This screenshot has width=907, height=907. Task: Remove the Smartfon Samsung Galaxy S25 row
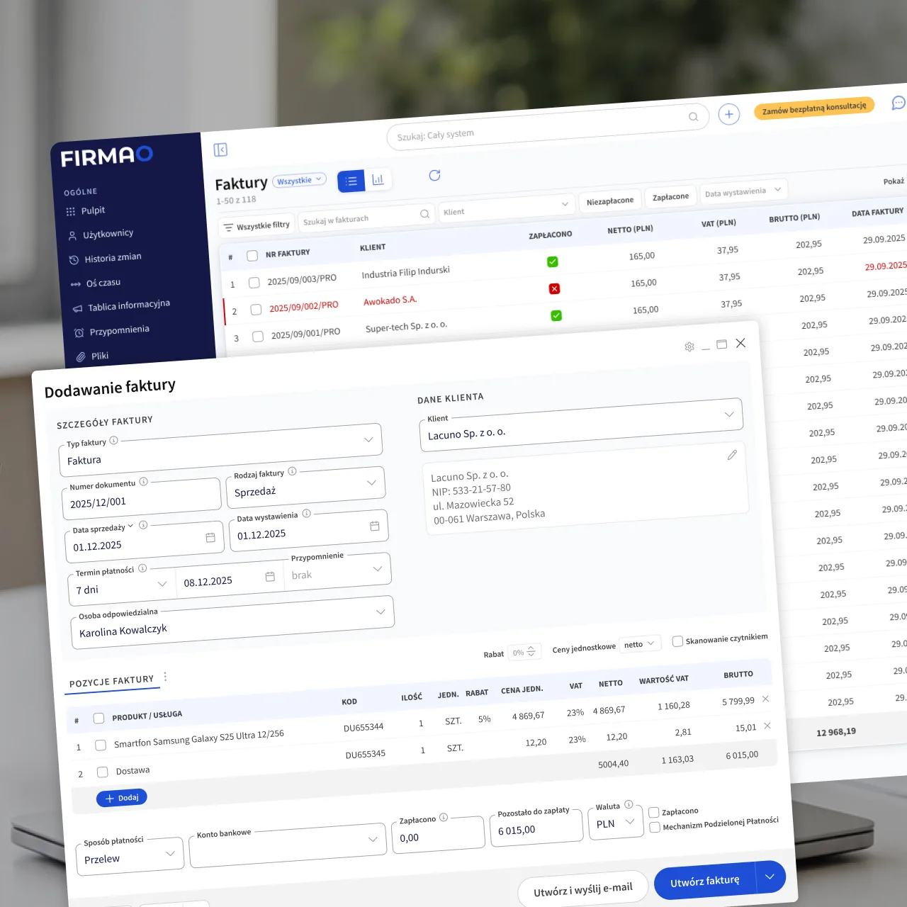(765, 699)
